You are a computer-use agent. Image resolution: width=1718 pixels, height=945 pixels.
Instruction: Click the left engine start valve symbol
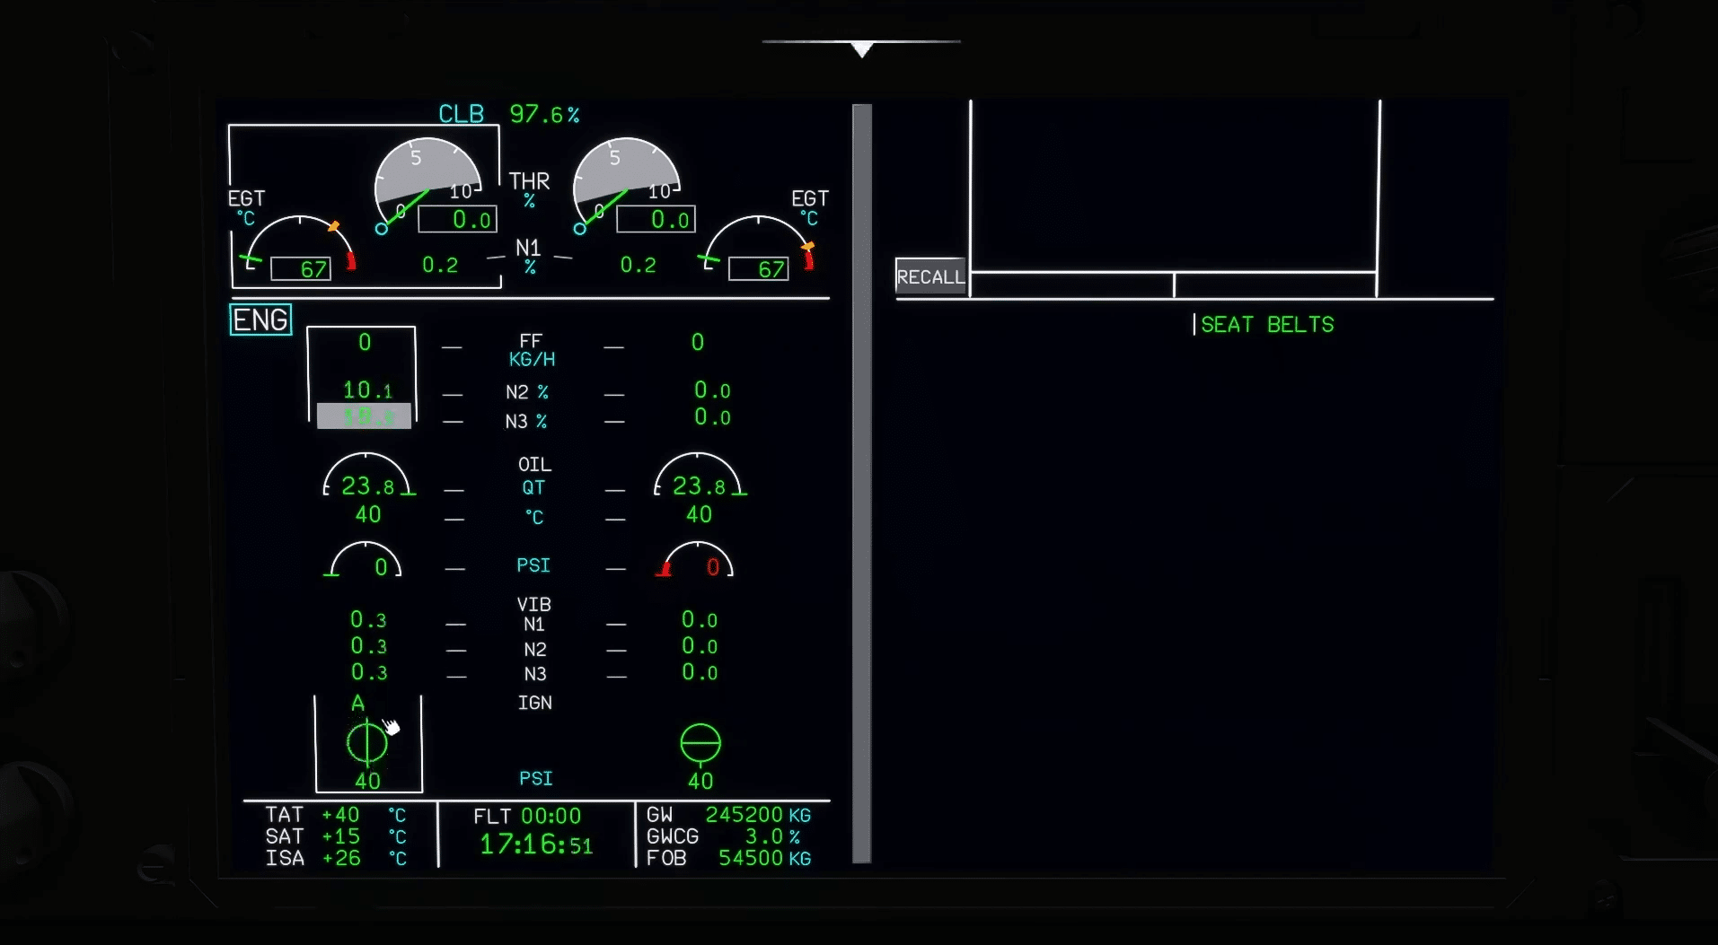point(366,743)
